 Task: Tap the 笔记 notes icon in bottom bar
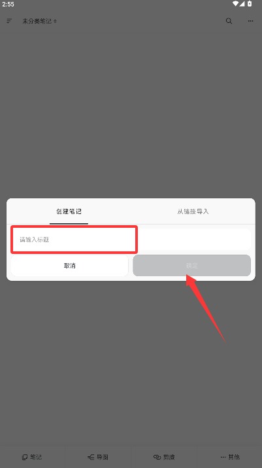point(25,457)
